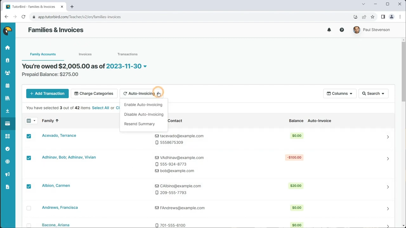Click the Add Transaction button
The height and width of the screenshot is (228, 406).
47,93
